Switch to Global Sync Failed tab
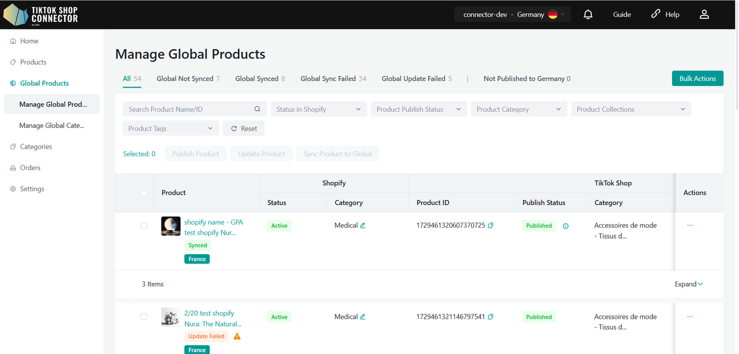739x354 pixels. click(x=333, y=78)
